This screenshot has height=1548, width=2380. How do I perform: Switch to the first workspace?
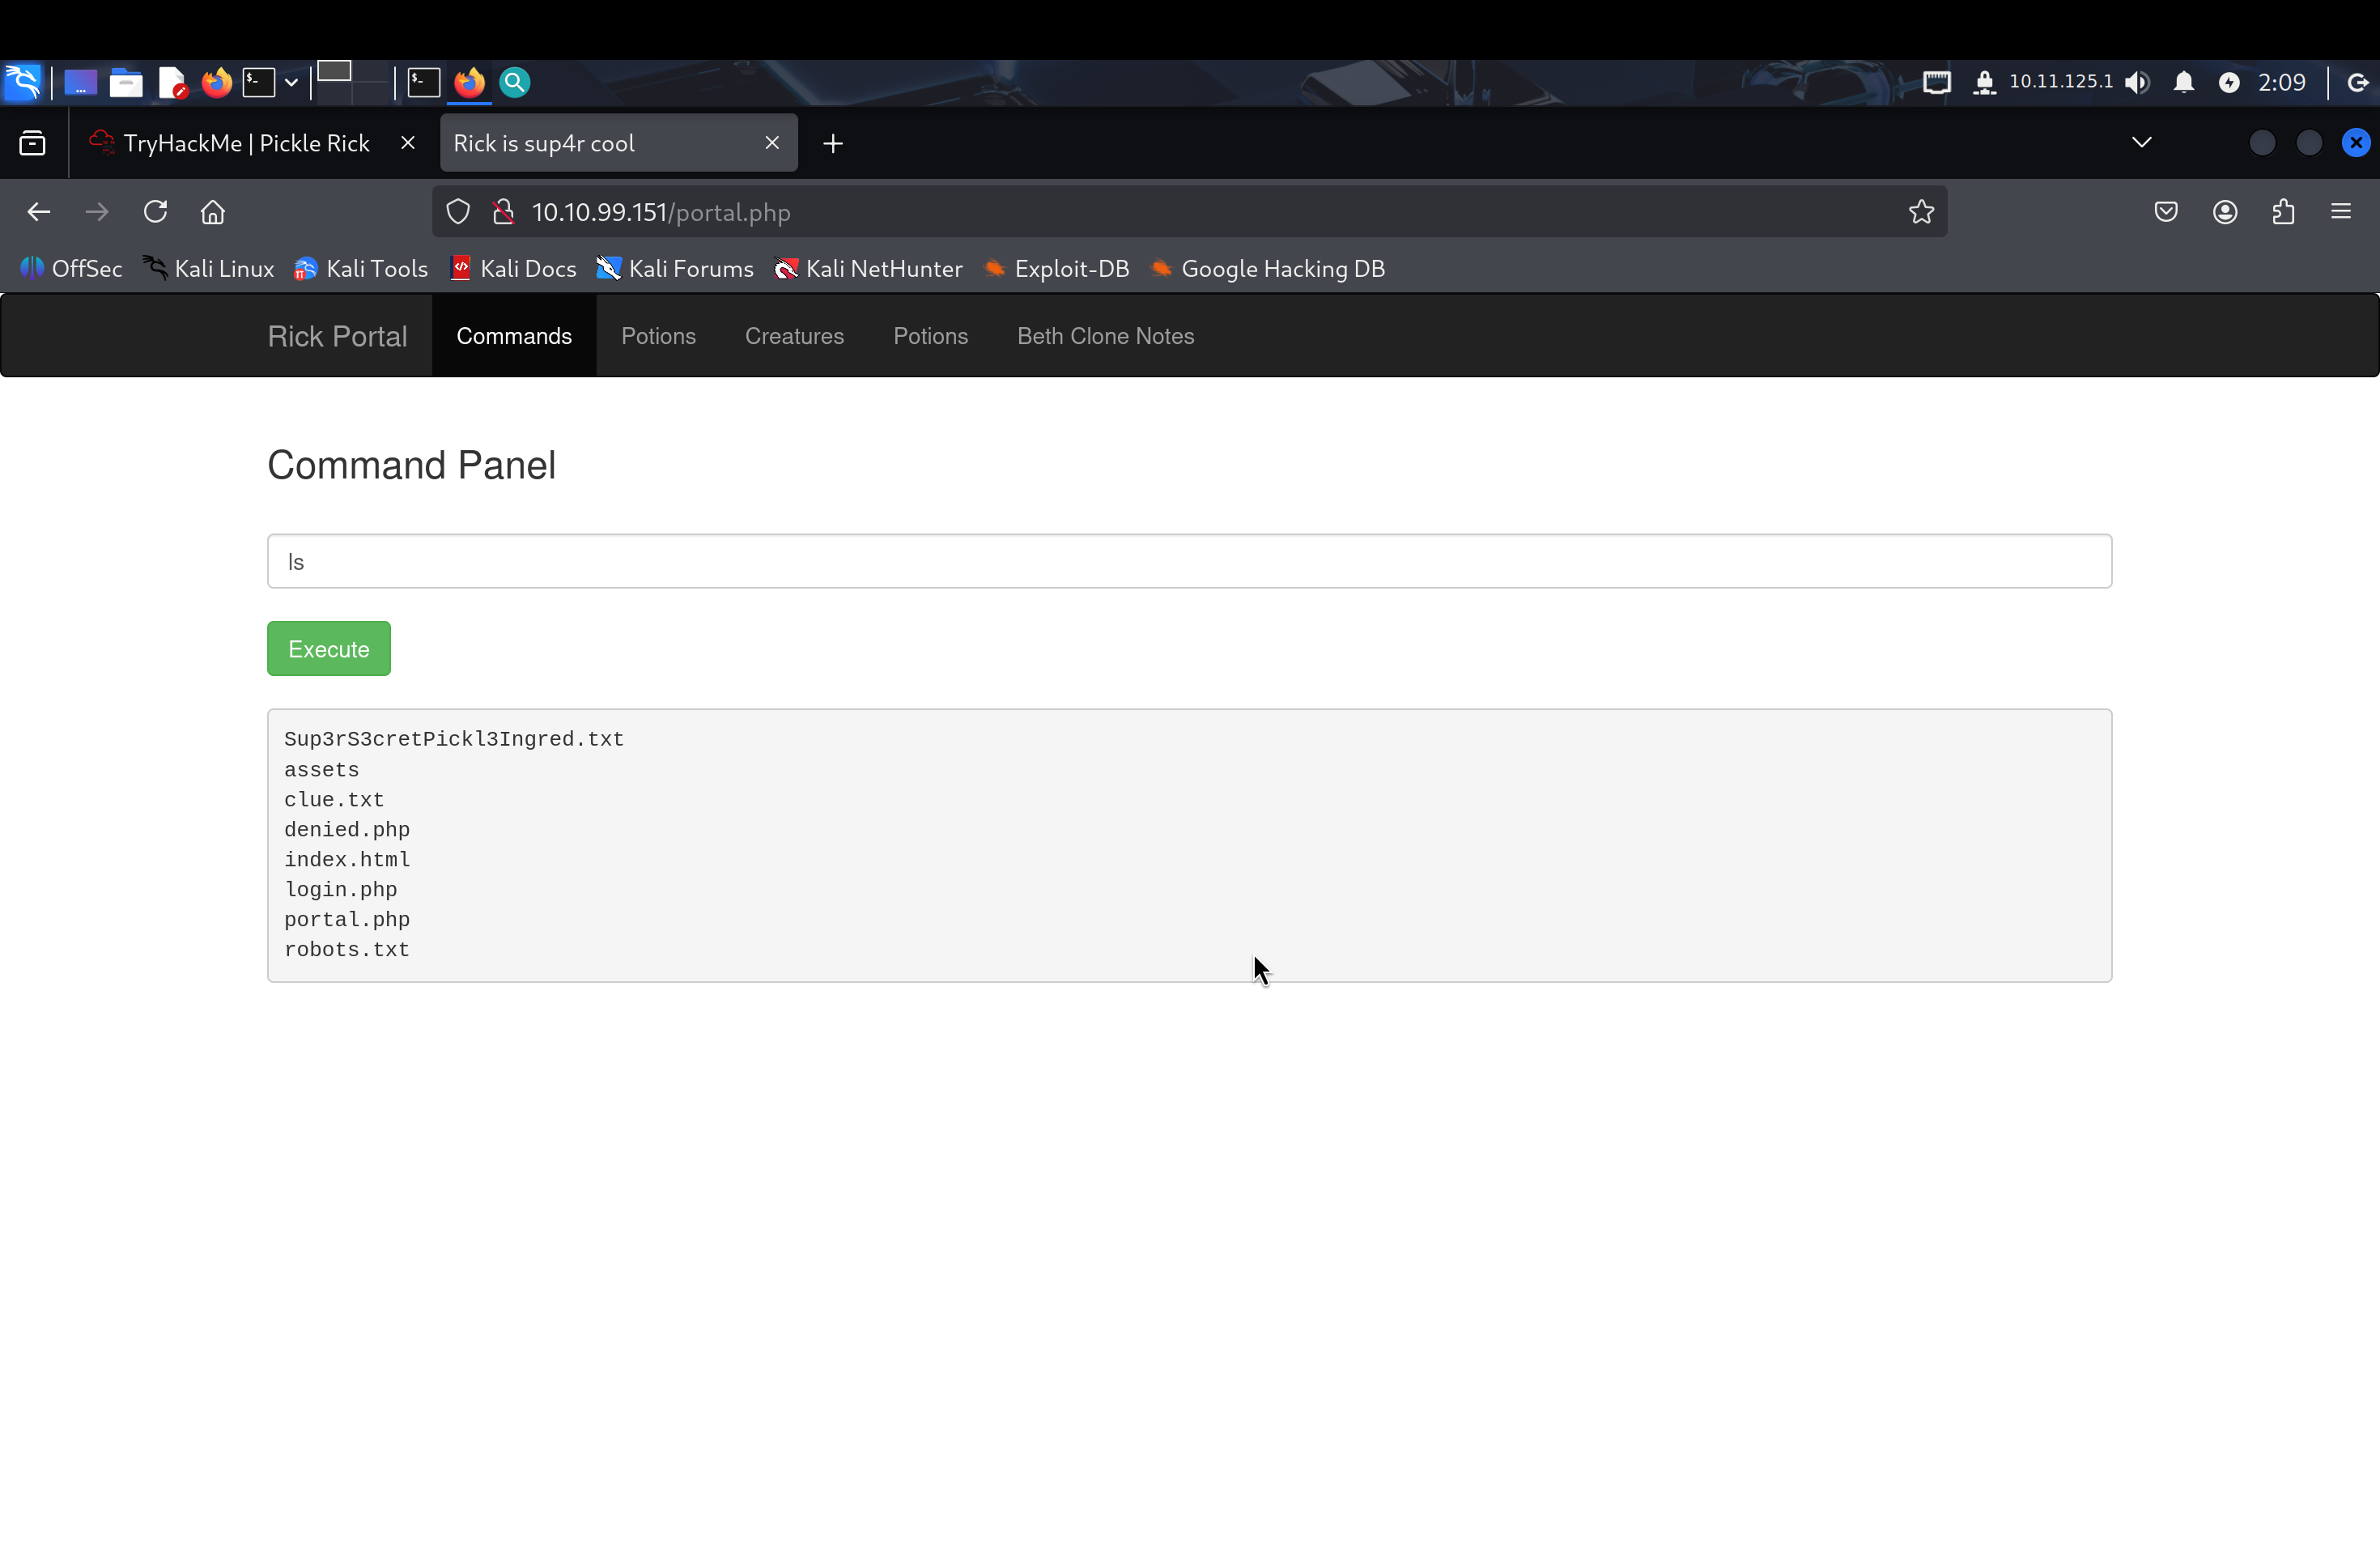[x=334, y=72]
